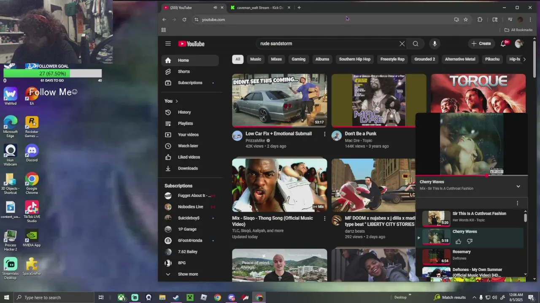
Task: Open miniplayer queue options menu
Action: [517, 203]
